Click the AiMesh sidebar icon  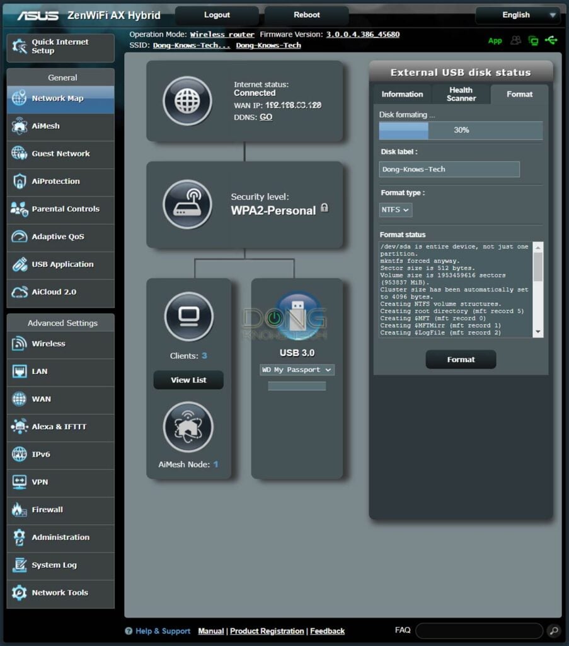(19, 126)
